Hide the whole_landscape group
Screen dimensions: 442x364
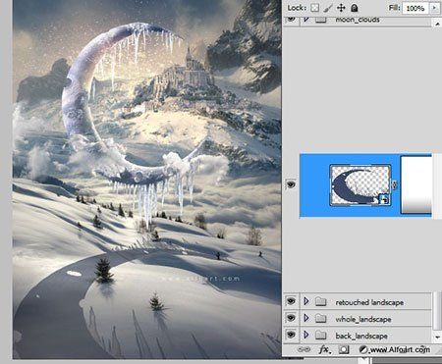[291, 318]
